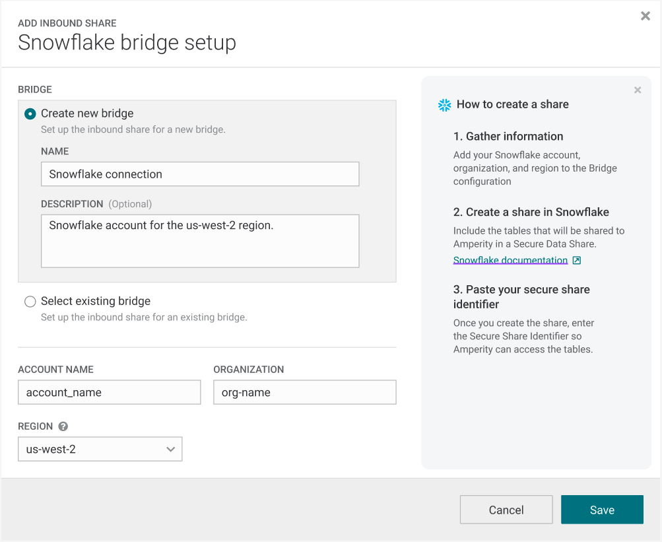Click the 2. Create a share in Snowflake heading
The image size is (662, 542).
[x=531, y=213]
